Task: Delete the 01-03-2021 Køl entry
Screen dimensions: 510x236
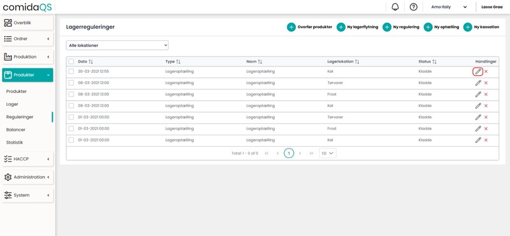Action: coord(486,140)
